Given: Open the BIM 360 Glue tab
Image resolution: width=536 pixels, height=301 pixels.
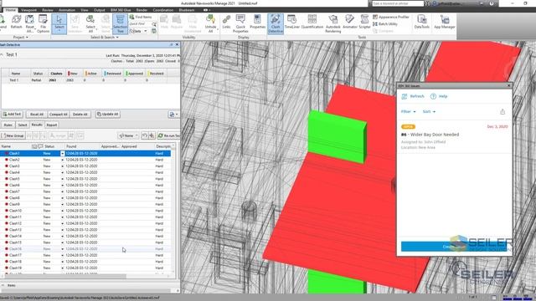Looking at the screenshot, I should tap(121, 10).
